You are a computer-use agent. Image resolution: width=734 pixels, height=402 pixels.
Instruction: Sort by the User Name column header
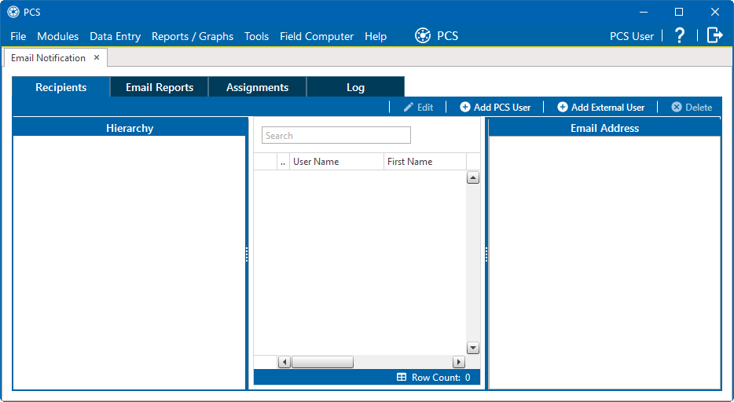click(336, 162)
